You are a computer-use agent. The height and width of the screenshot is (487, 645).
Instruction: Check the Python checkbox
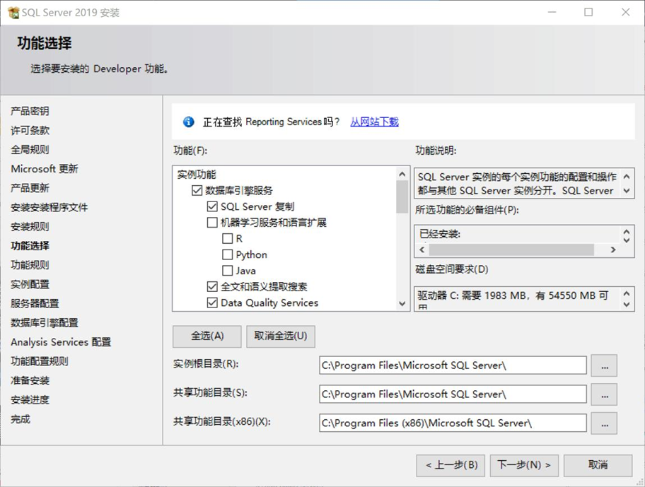click(x=228, y=254)
